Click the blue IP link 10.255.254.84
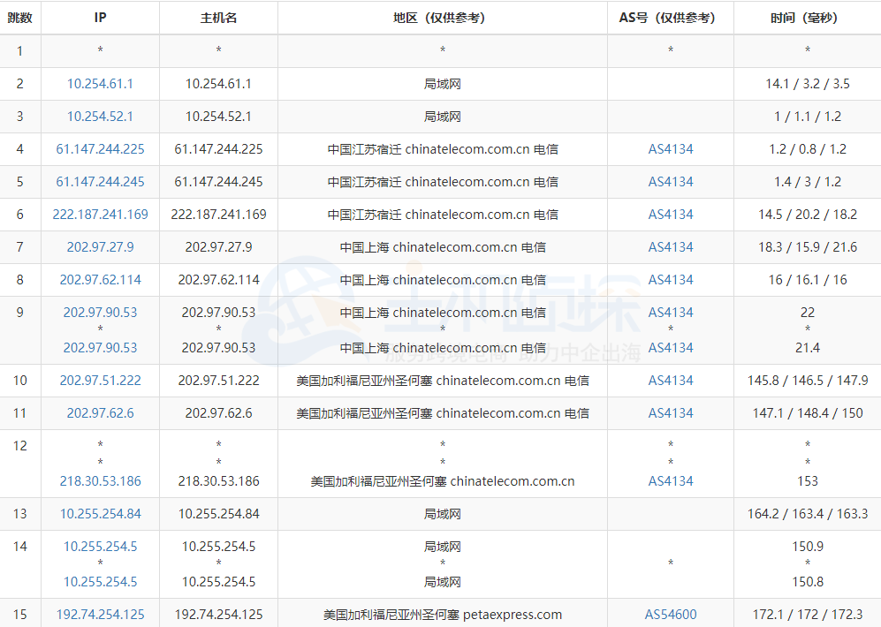The image size is (881, 627). pyautogui.click(x=100, y=514)
